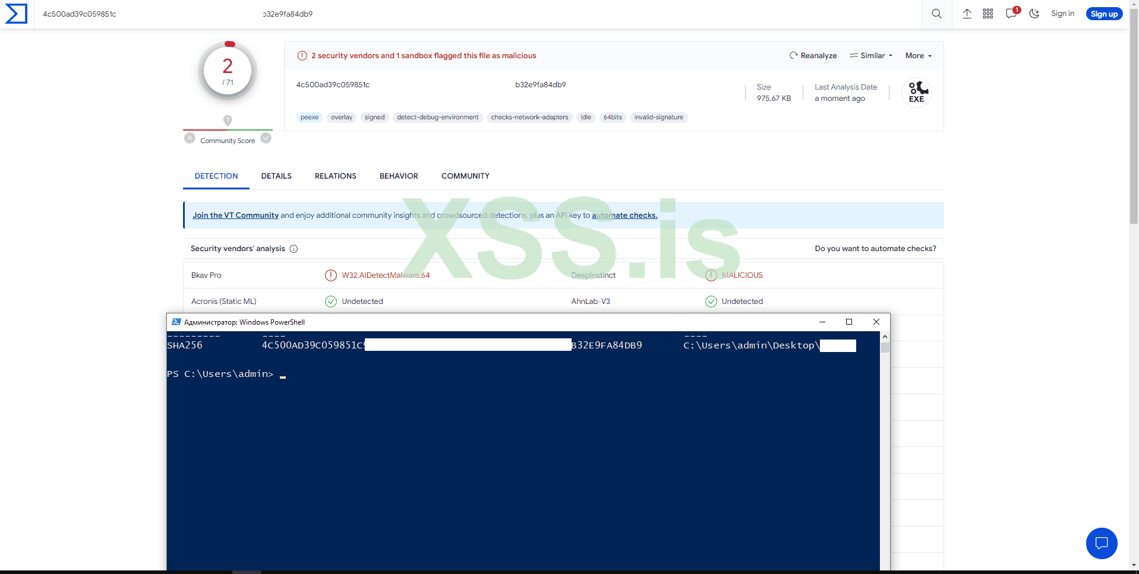Click the W32.AIDetectMalware.64 detection text

point(386,275)
